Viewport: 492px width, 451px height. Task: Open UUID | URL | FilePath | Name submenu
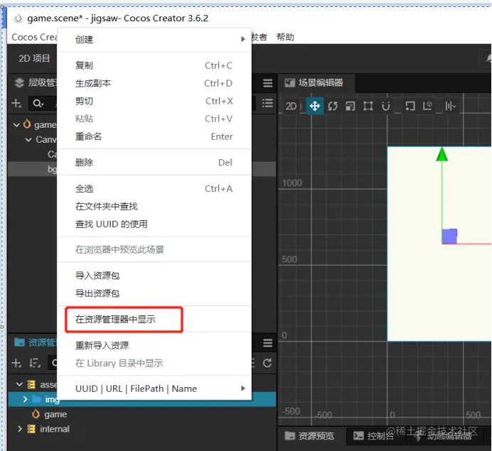[155, 388]
